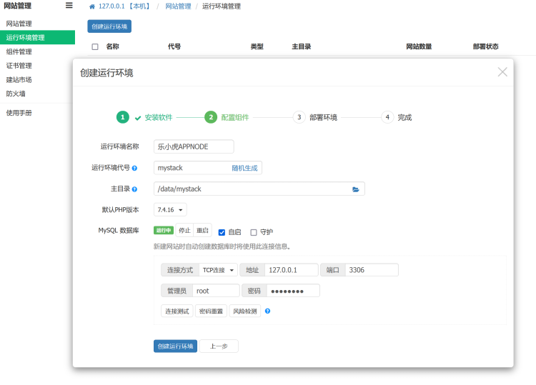536x385 pixels.
Task: Select 运行环境管理 in the sidebar
Action: pyautogui.click(x=37, y=38)
